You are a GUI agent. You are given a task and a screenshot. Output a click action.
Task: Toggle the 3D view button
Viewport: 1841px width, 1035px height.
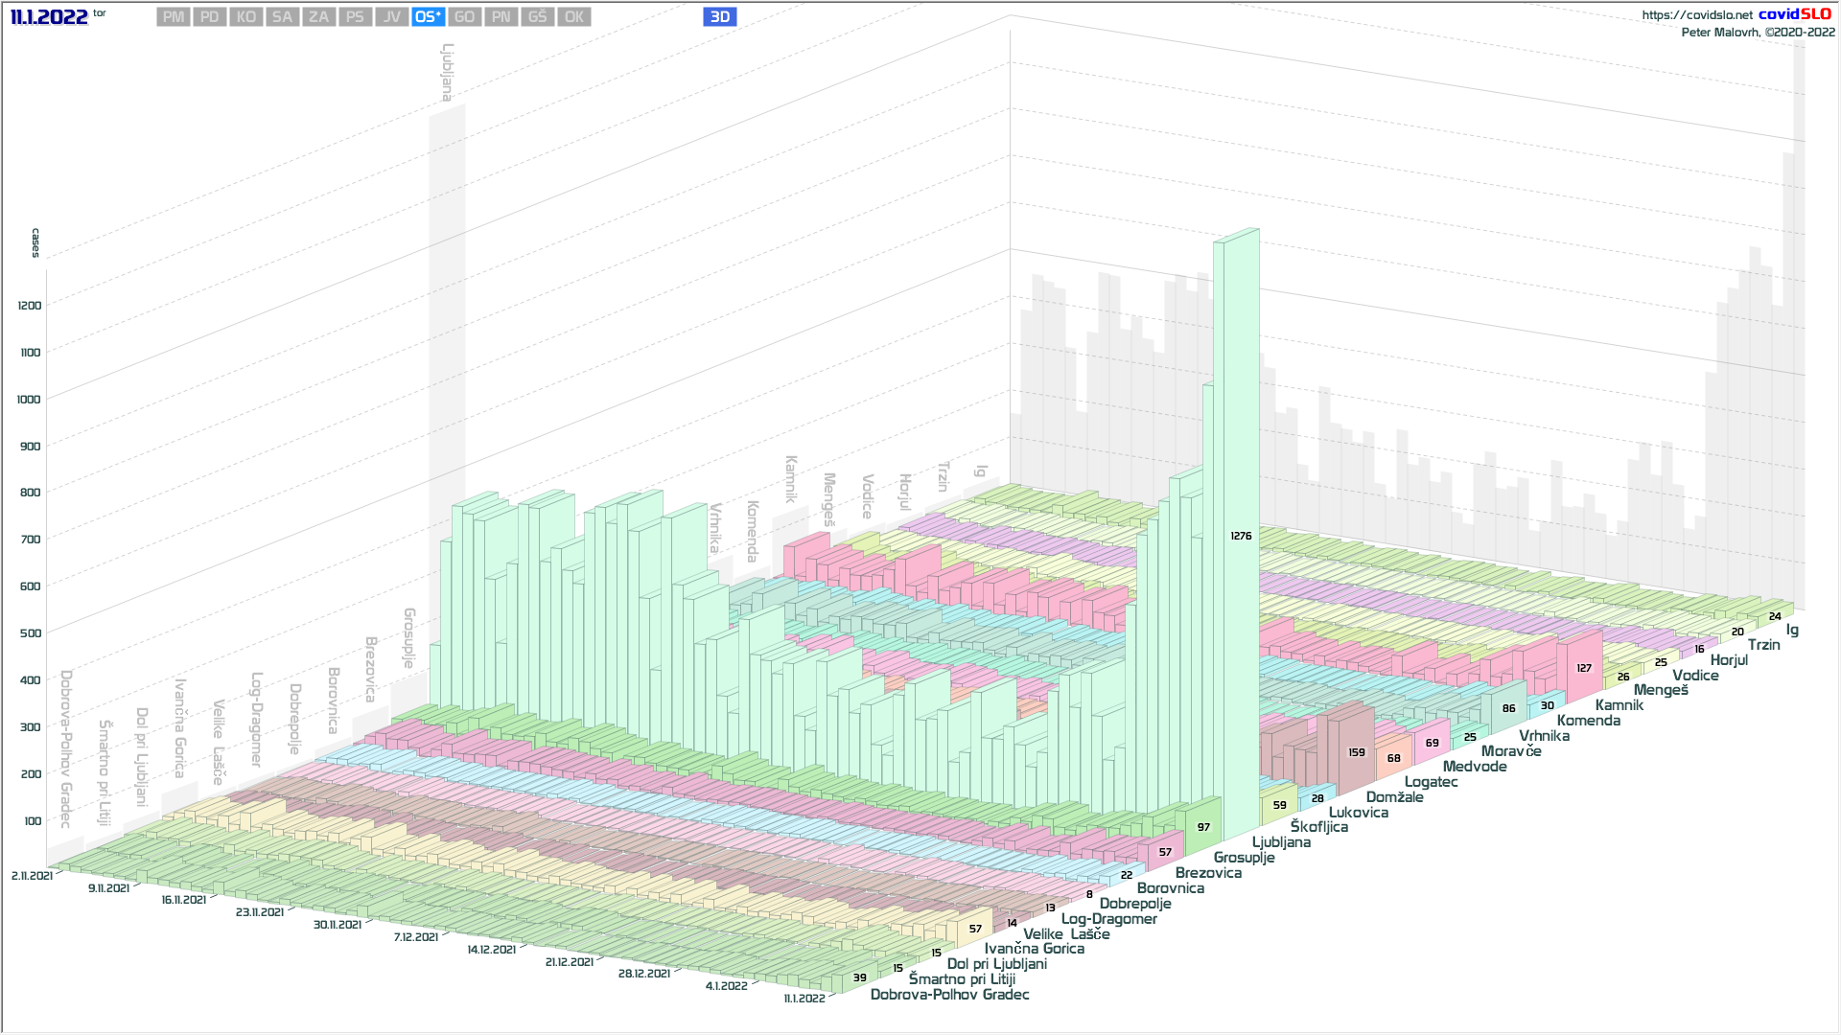[x=719, y=17]
